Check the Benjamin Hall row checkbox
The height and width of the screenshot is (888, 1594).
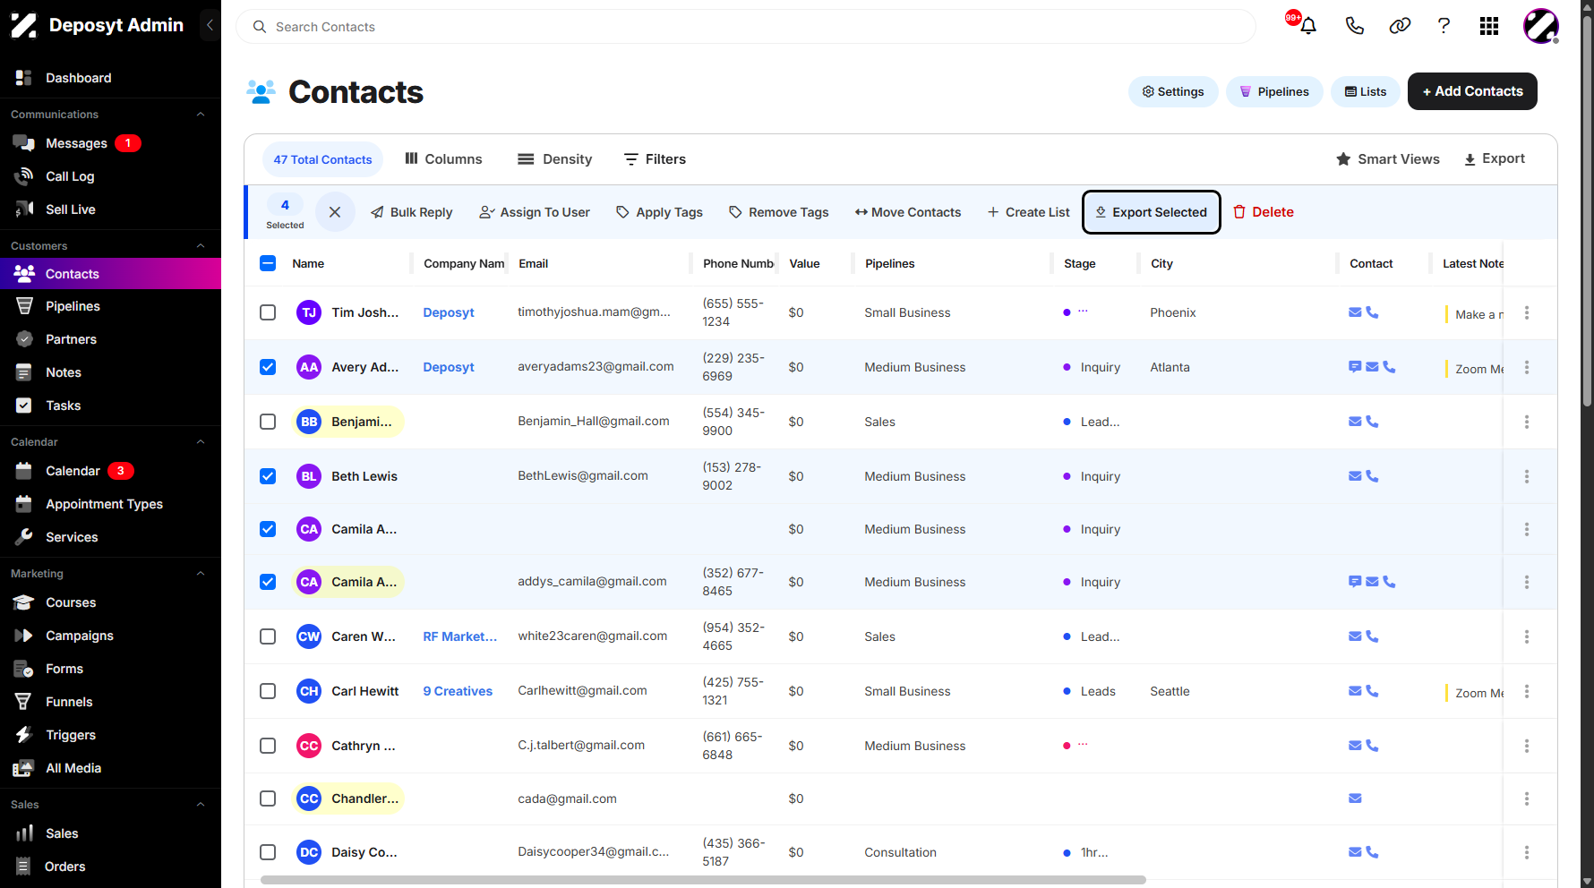click(x=268, y=422)
